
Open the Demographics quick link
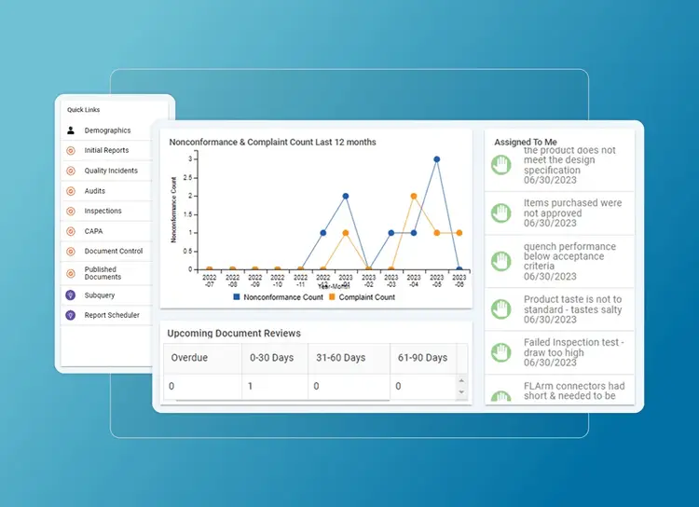point(107,130)
